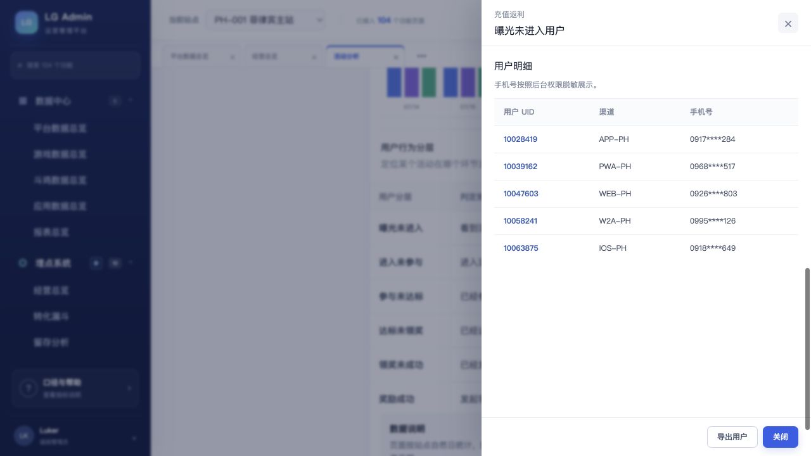The height and width of the screenshot is (456, 811).
Task: Click the 渠道 column header
Action: 606,112
